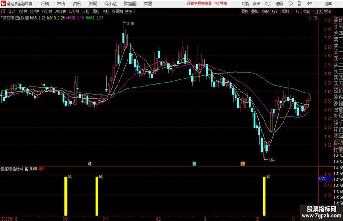Click the MA20: 2.19 indicator value

click(x=75, y=18)
